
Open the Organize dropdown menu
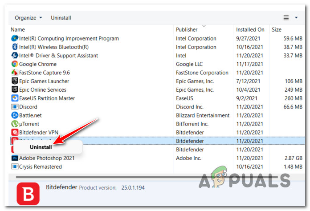click(x=29, y=18)
